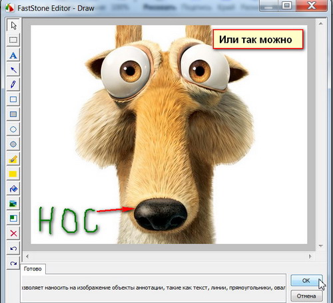Choose the dashed rectangular selection tool

pos(13,40)
